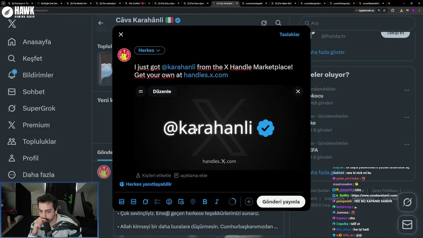Open the GIF picker icon
The height and width of the screenshot is (238, 423).
point(134,202)
